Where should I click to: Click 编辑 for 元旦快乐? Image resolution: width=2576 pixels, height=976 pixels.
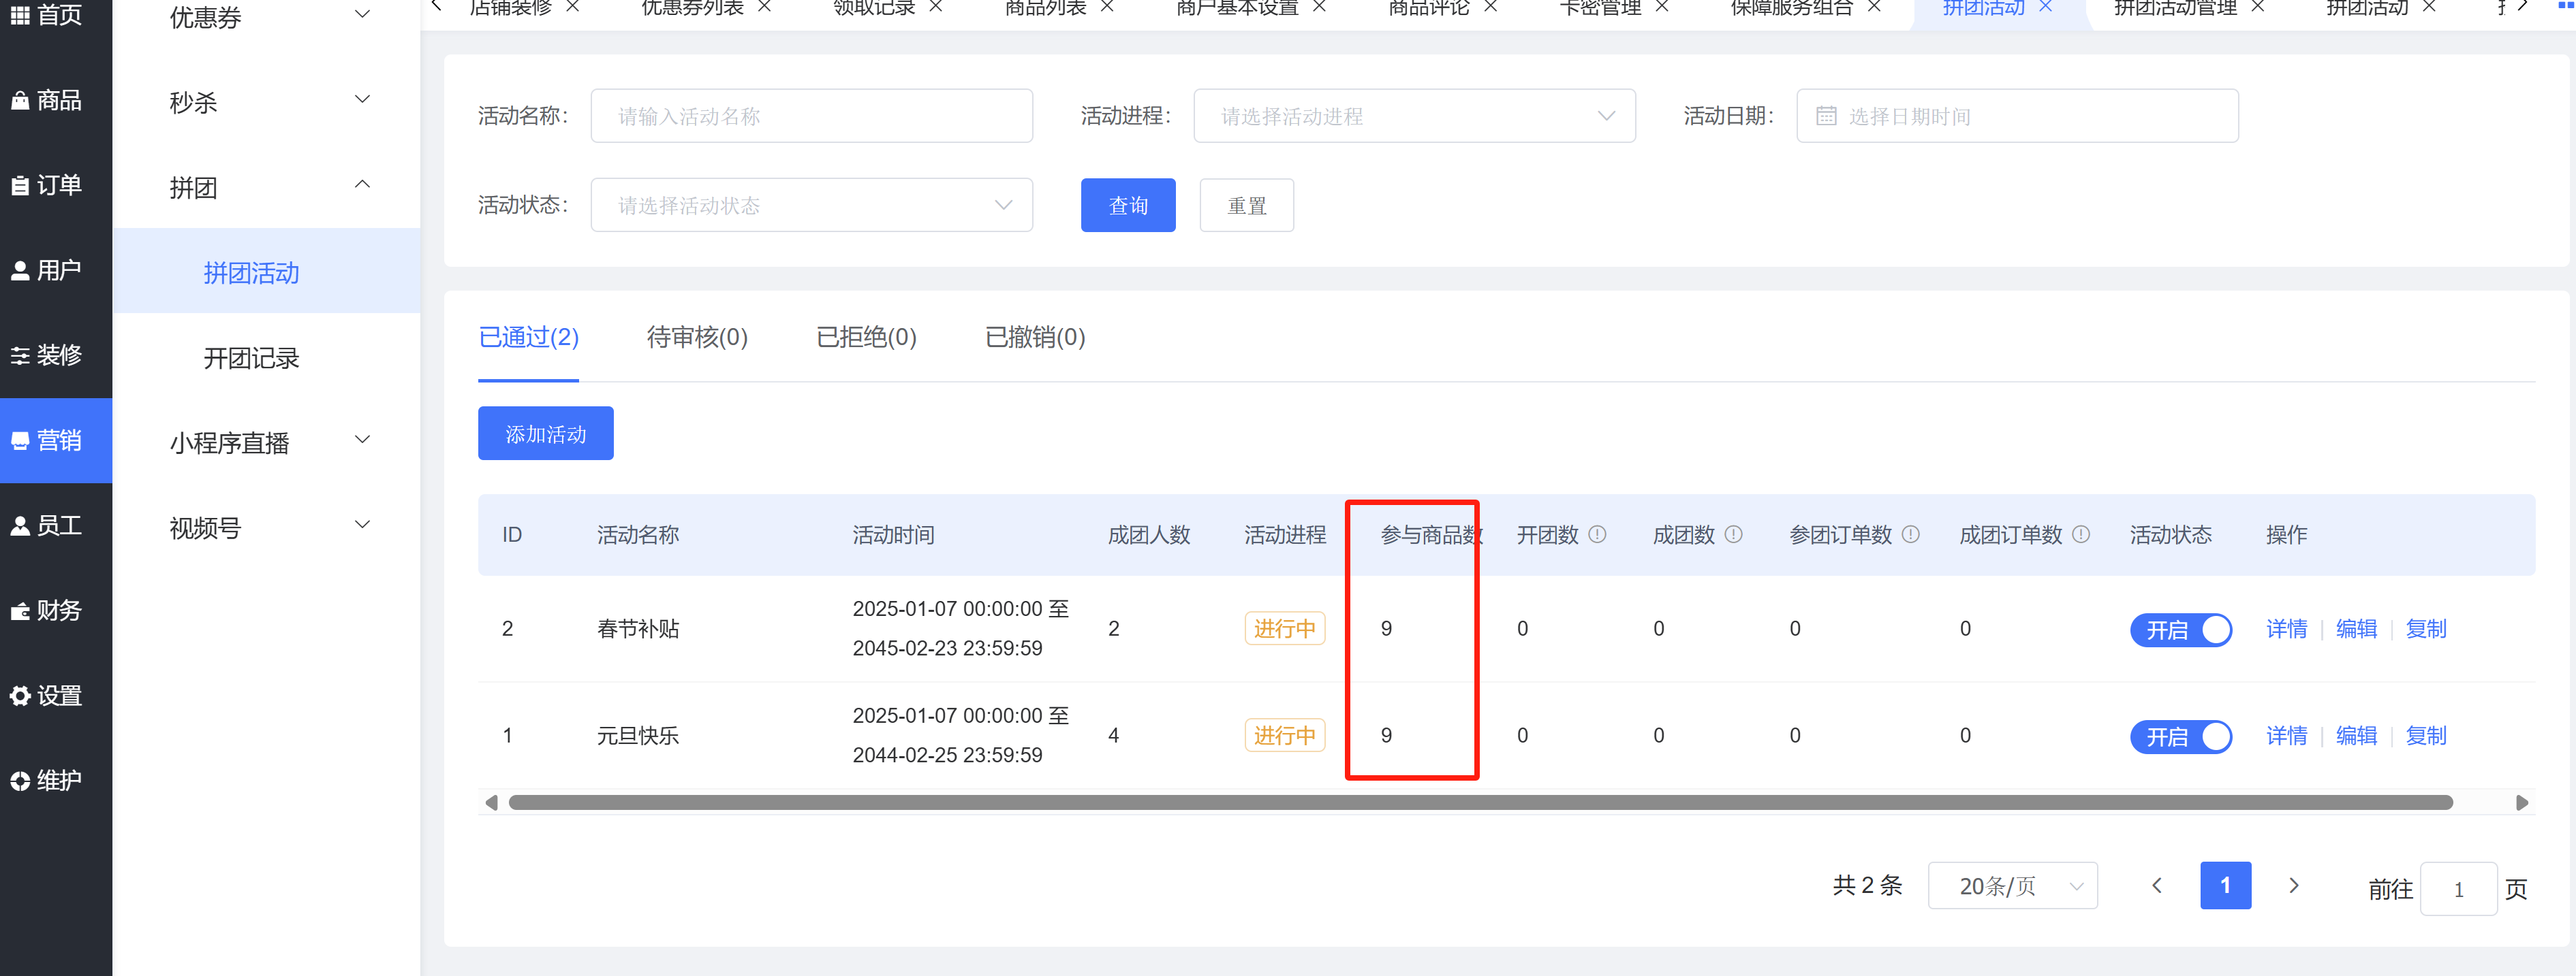pos(2356,736)
